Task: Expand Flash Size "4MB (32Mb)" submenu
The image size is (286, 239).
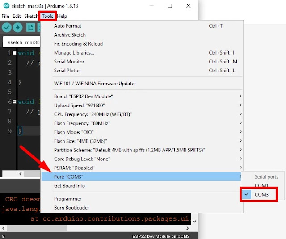Action: point(142,141)
